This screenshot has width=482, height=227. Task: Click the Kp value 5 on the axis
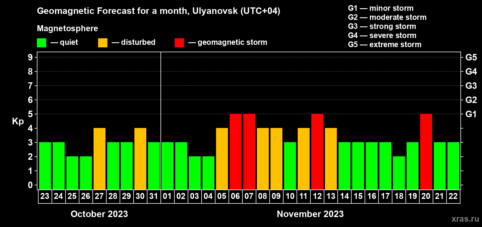coord(30,114)
